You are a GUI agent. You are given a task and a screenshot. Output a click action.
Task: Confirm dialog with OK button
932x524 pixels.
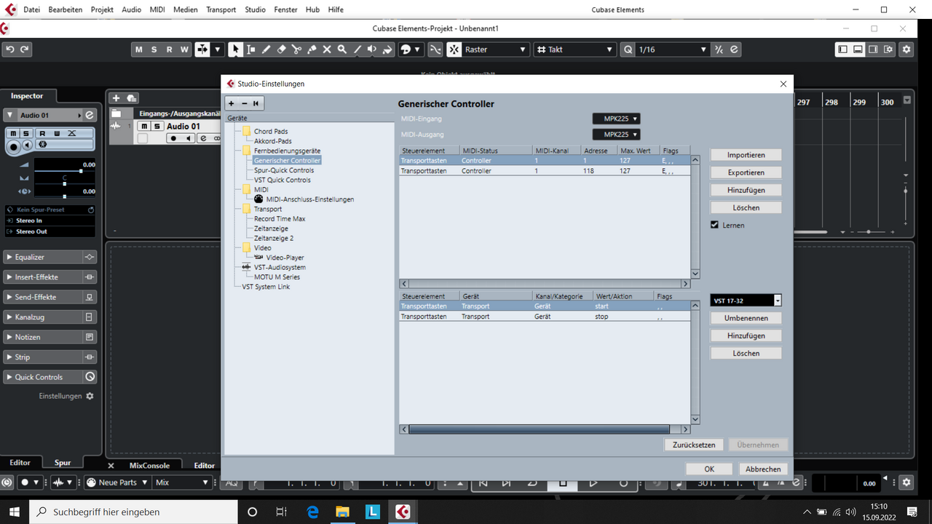pyautogui.click(x=709, y=469)
